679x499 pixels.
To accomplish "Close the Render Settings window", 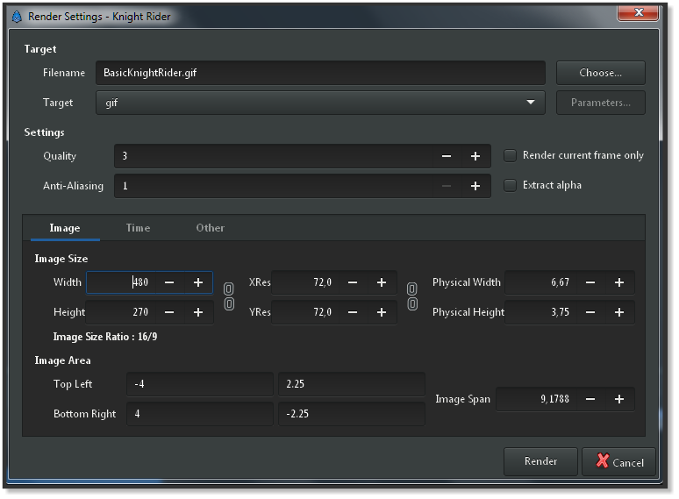I will 639,12.
